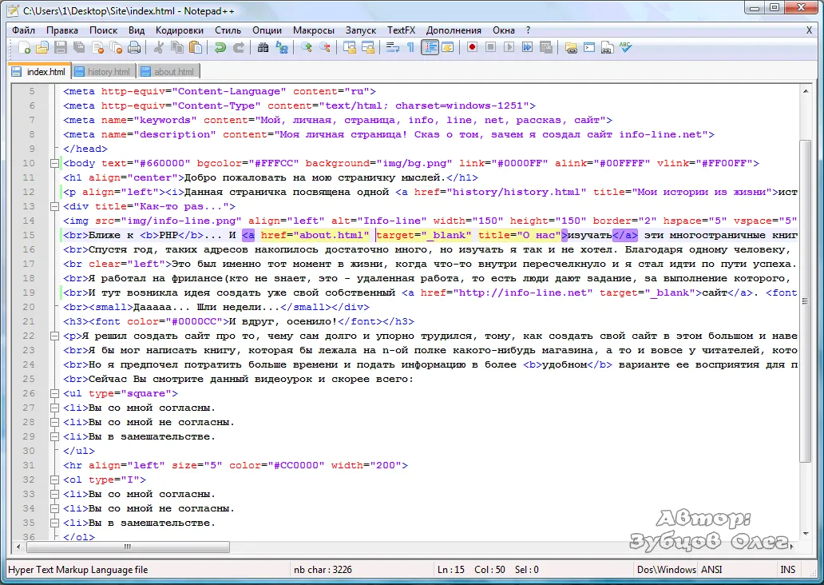Open the Поиск menu

pos(103,30)
